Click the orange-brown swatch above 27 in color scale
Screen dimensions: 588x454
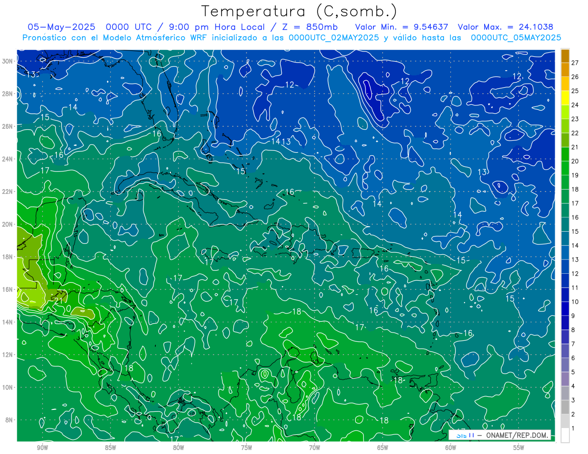pyautogui.click(x=565, y=56)
